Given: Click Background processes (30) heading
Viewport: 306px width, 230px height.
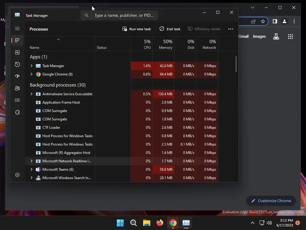Looking at the screenshot, I should point(58,85).
